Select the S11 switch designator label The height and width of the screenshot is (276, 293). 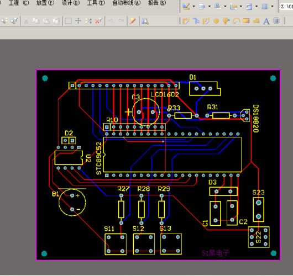tap(109, 229)
